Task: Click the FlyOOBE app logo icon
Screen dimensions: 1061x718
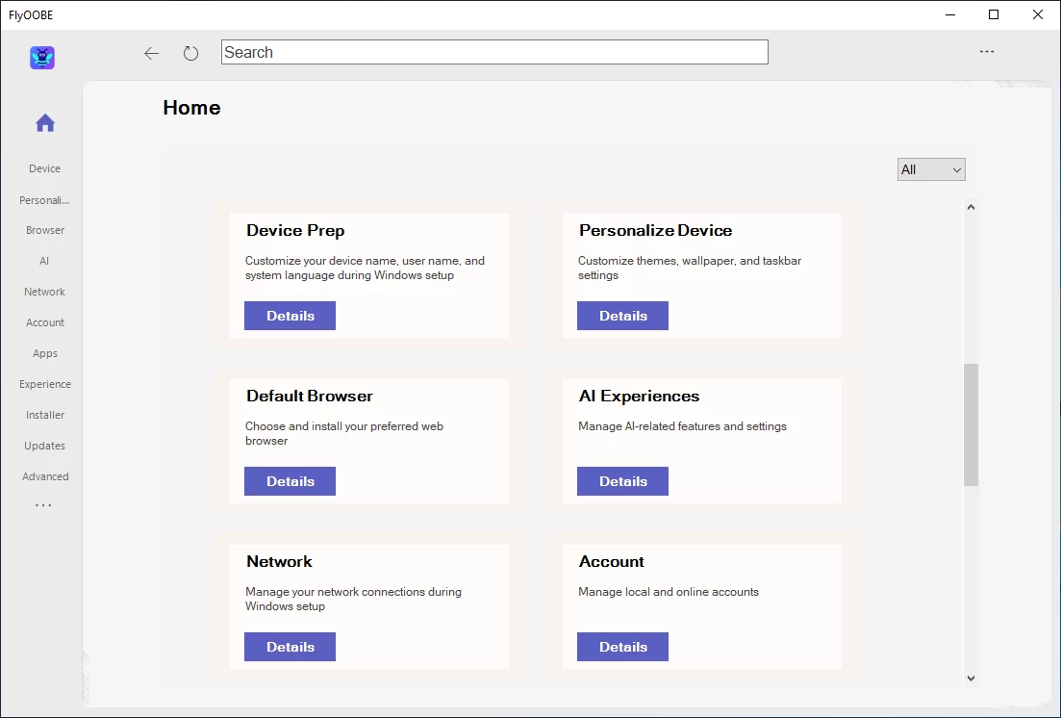Action: [x=42, y=58]
